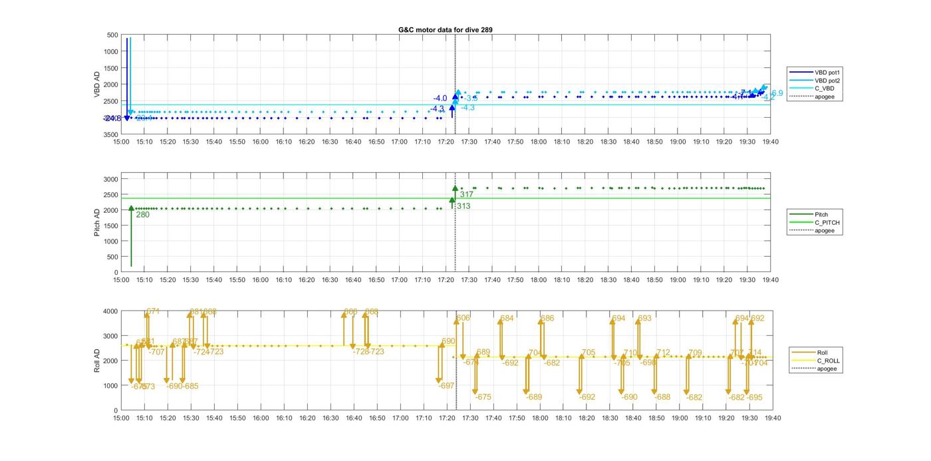The height and width of the screenshot is (461, 931).
Task: Click the '689' roll label
Action: click(483, 353)
